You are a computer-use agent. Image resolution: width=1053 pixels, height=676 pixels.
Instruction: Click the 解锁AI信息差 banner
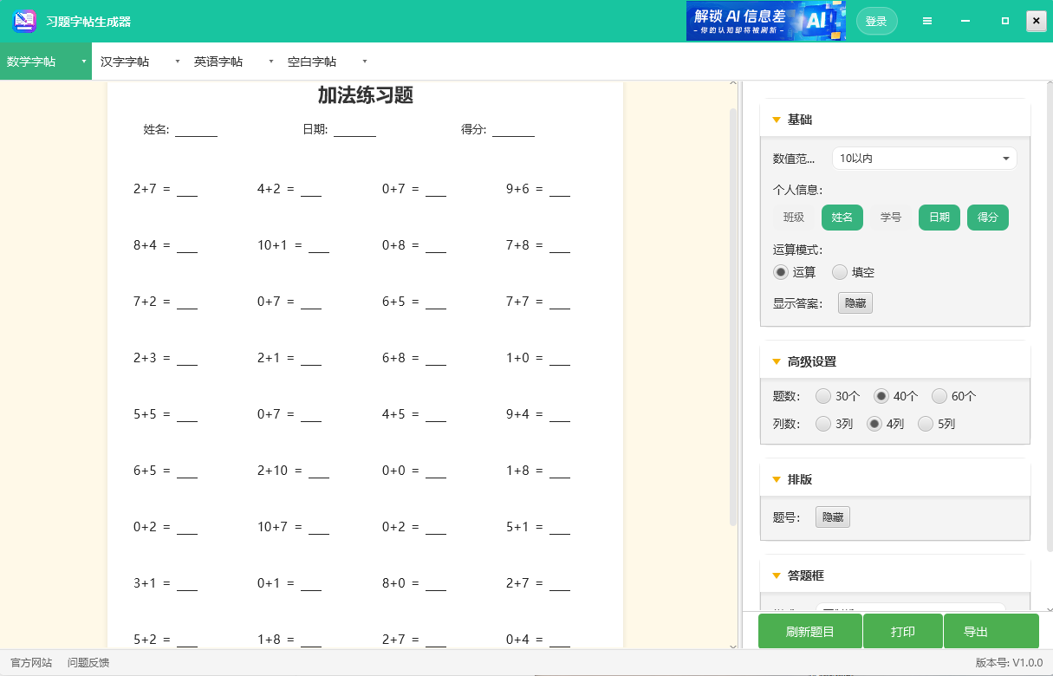point(766,21)
